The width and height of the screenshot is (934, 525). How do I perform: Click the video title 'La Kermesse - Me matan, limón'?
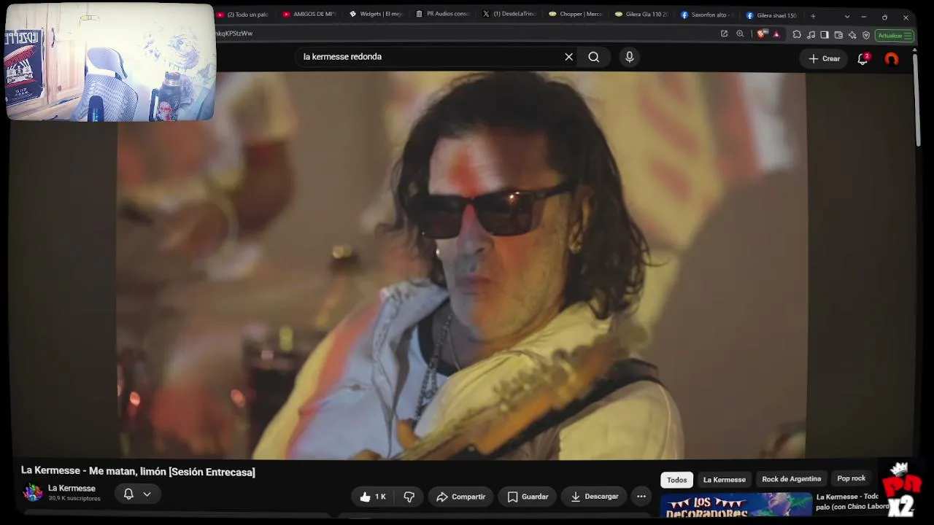[138, 472]
